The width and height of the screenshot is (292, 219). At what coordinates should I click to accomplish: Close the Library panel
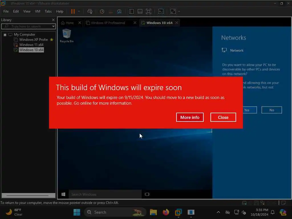(x=53, y=20)
